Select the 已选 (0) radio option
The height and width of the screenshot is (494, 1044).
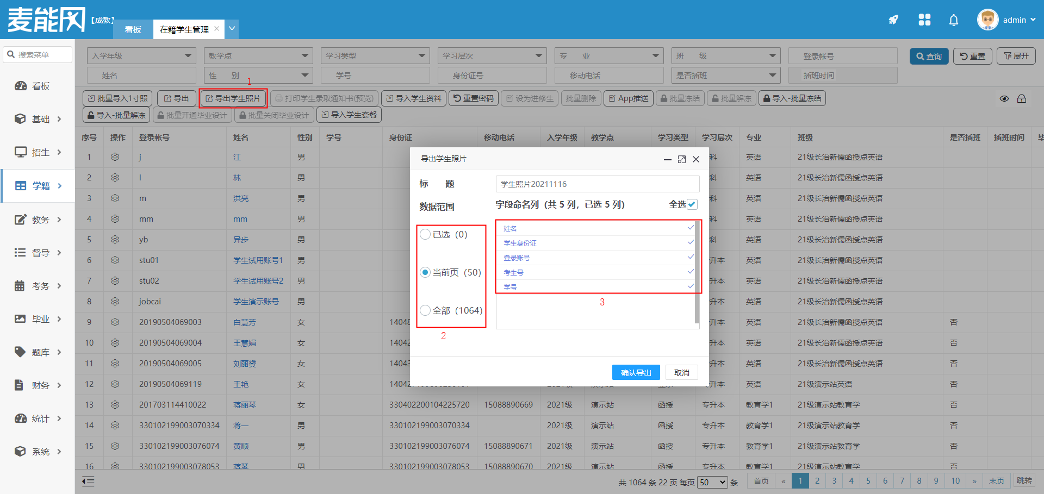coord(425,235)
